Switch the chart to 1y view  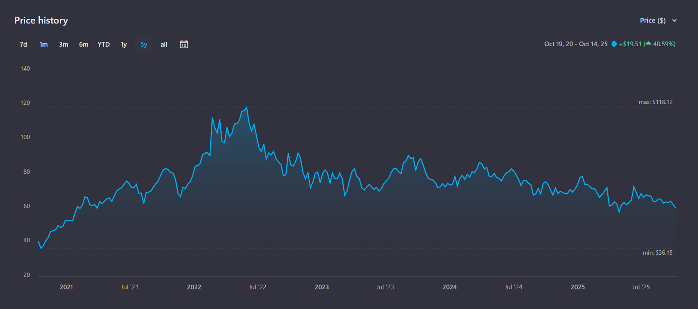pos(124,45)
